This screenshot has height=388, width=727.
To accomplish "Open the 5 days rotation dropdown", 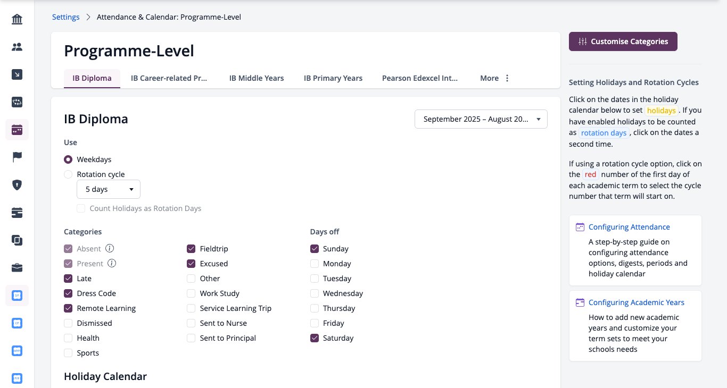I will pyautogui.click(x=109, y=189).
